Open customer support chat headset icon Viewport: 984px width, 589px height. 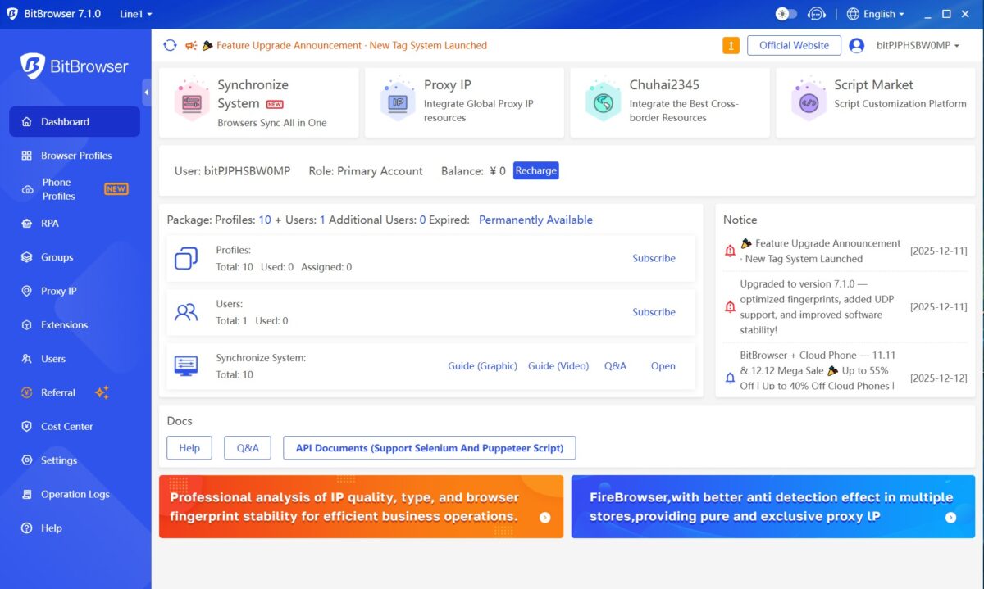pyautogui.click(x=816, y=14)
